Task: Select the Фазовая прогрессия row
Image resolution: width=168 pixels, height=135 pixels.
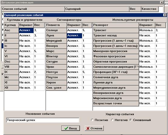Action: (x=116, y=57)
